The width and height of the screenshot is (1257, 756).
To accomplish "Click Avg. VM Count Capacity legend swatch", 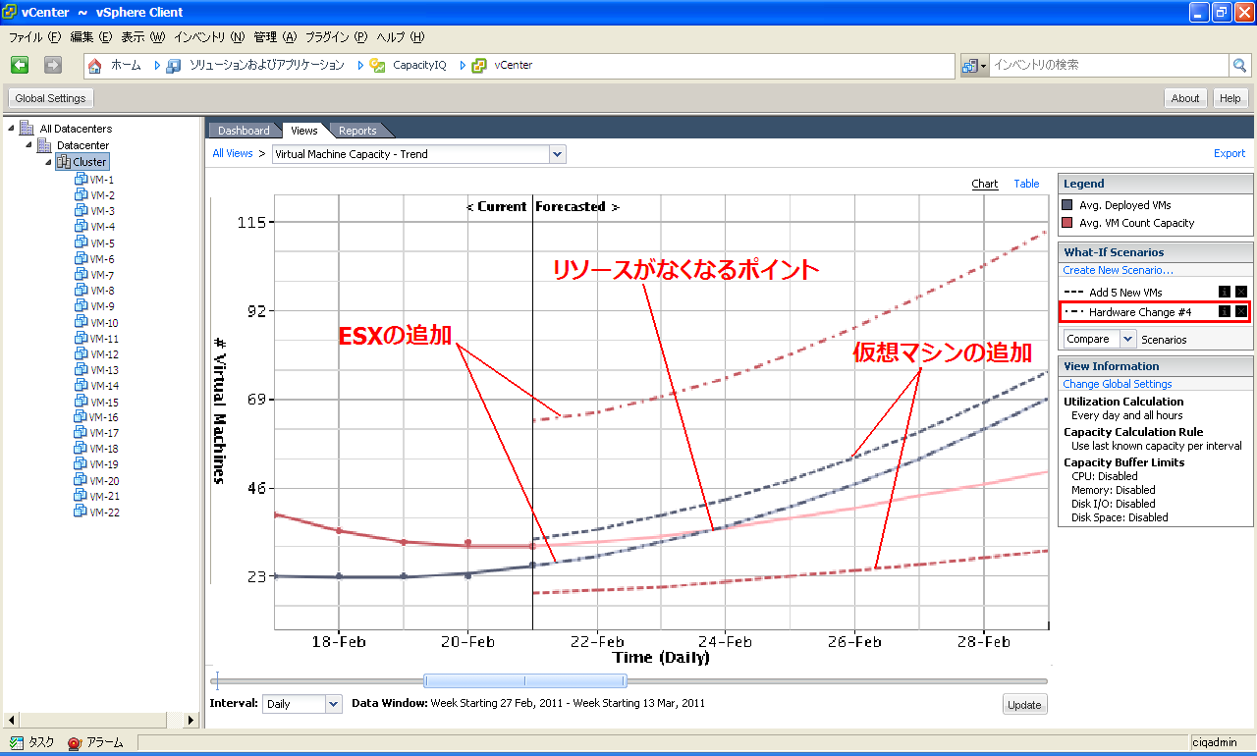I will click(1068, 223).
